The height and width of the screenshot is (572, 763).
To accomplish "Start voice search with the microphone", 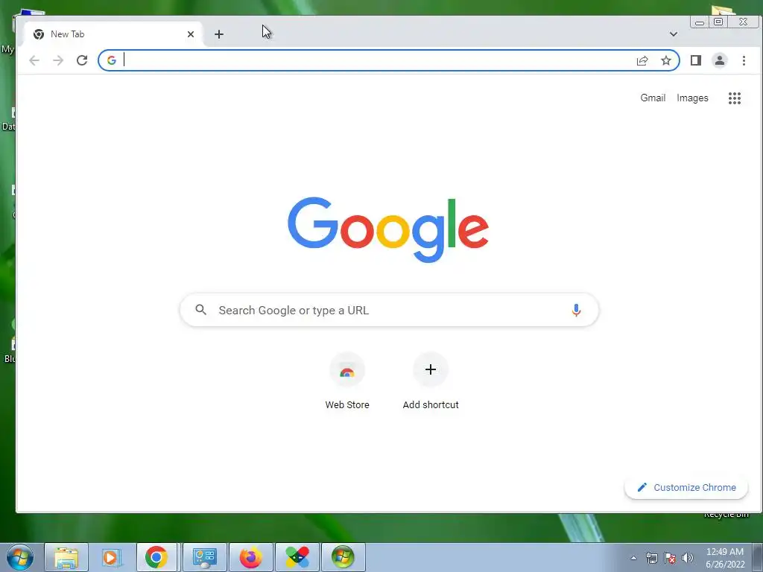I will 576,310.
